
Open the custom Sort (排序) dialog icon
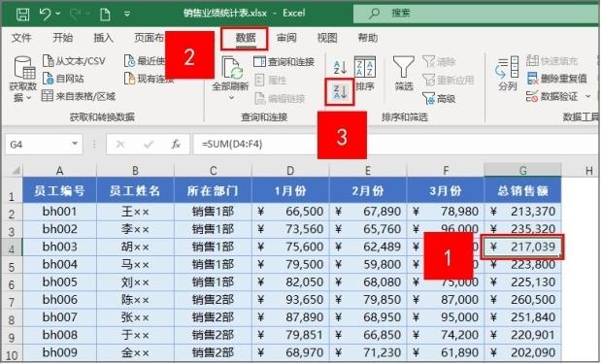pyautogui.click(x=364, y=74)
